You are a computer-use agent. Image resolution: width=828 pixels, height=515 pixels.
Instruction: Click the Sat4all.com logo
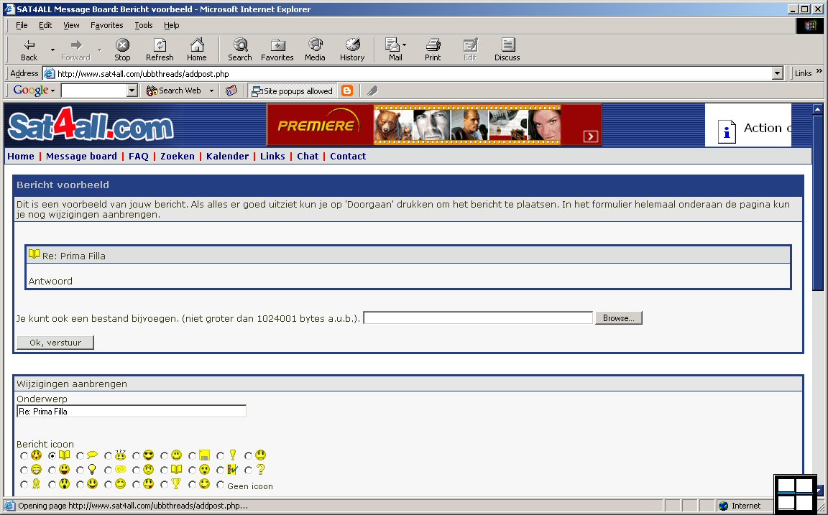91,125
